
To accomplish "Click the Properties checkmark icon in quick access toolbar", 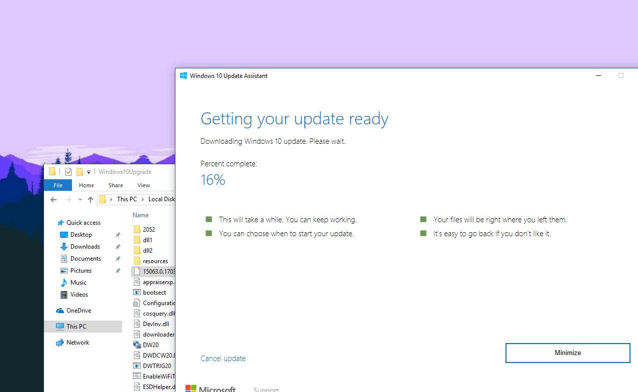I will click(68, 172).
